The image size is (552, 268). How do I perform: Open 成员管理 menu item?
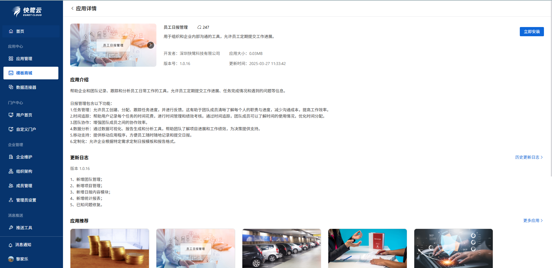point(24,186)
